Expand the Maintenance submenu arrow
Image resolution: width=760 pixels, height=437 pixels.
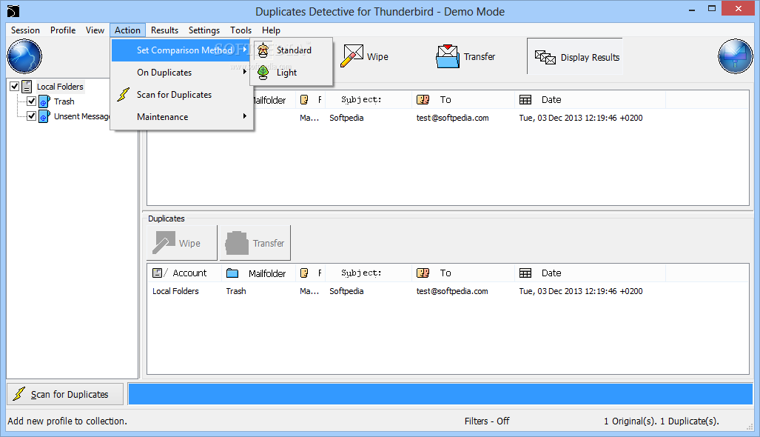(x=245, y=116)
